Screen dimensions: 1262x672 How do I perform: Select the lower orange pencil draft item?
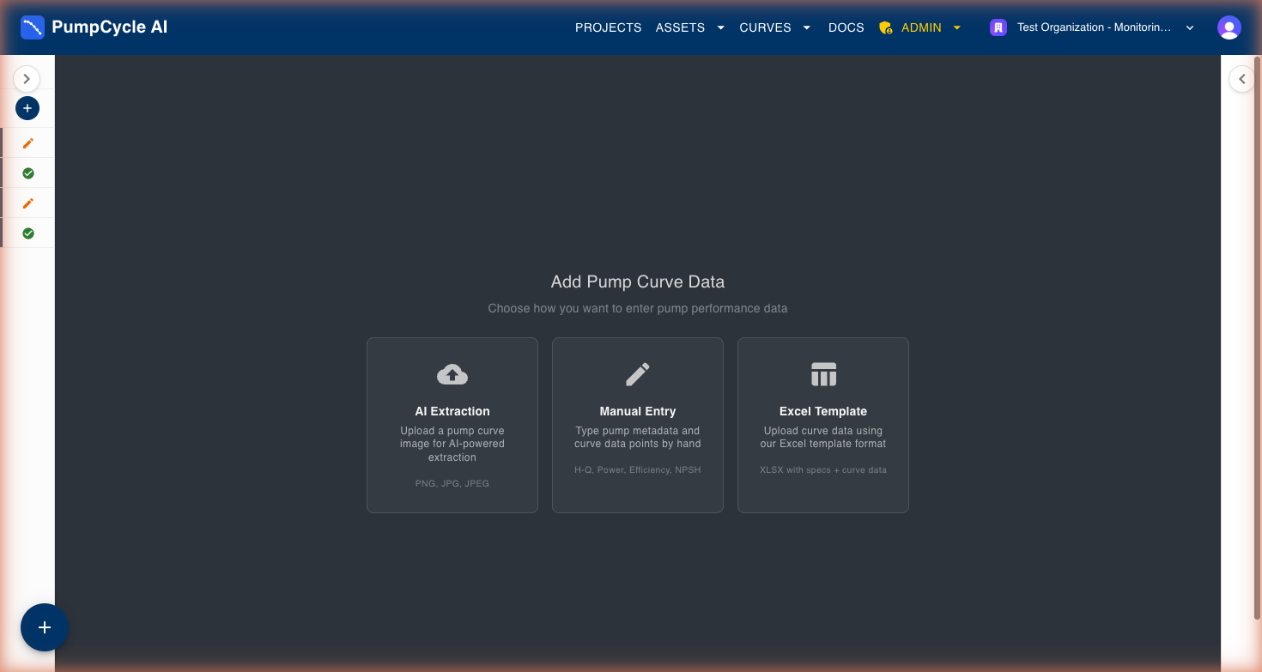point(27,203)
